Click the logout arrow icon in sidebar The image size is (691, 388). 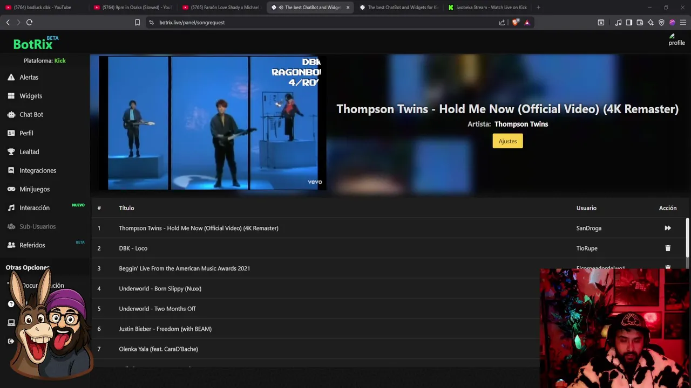[x=11, y=341]
